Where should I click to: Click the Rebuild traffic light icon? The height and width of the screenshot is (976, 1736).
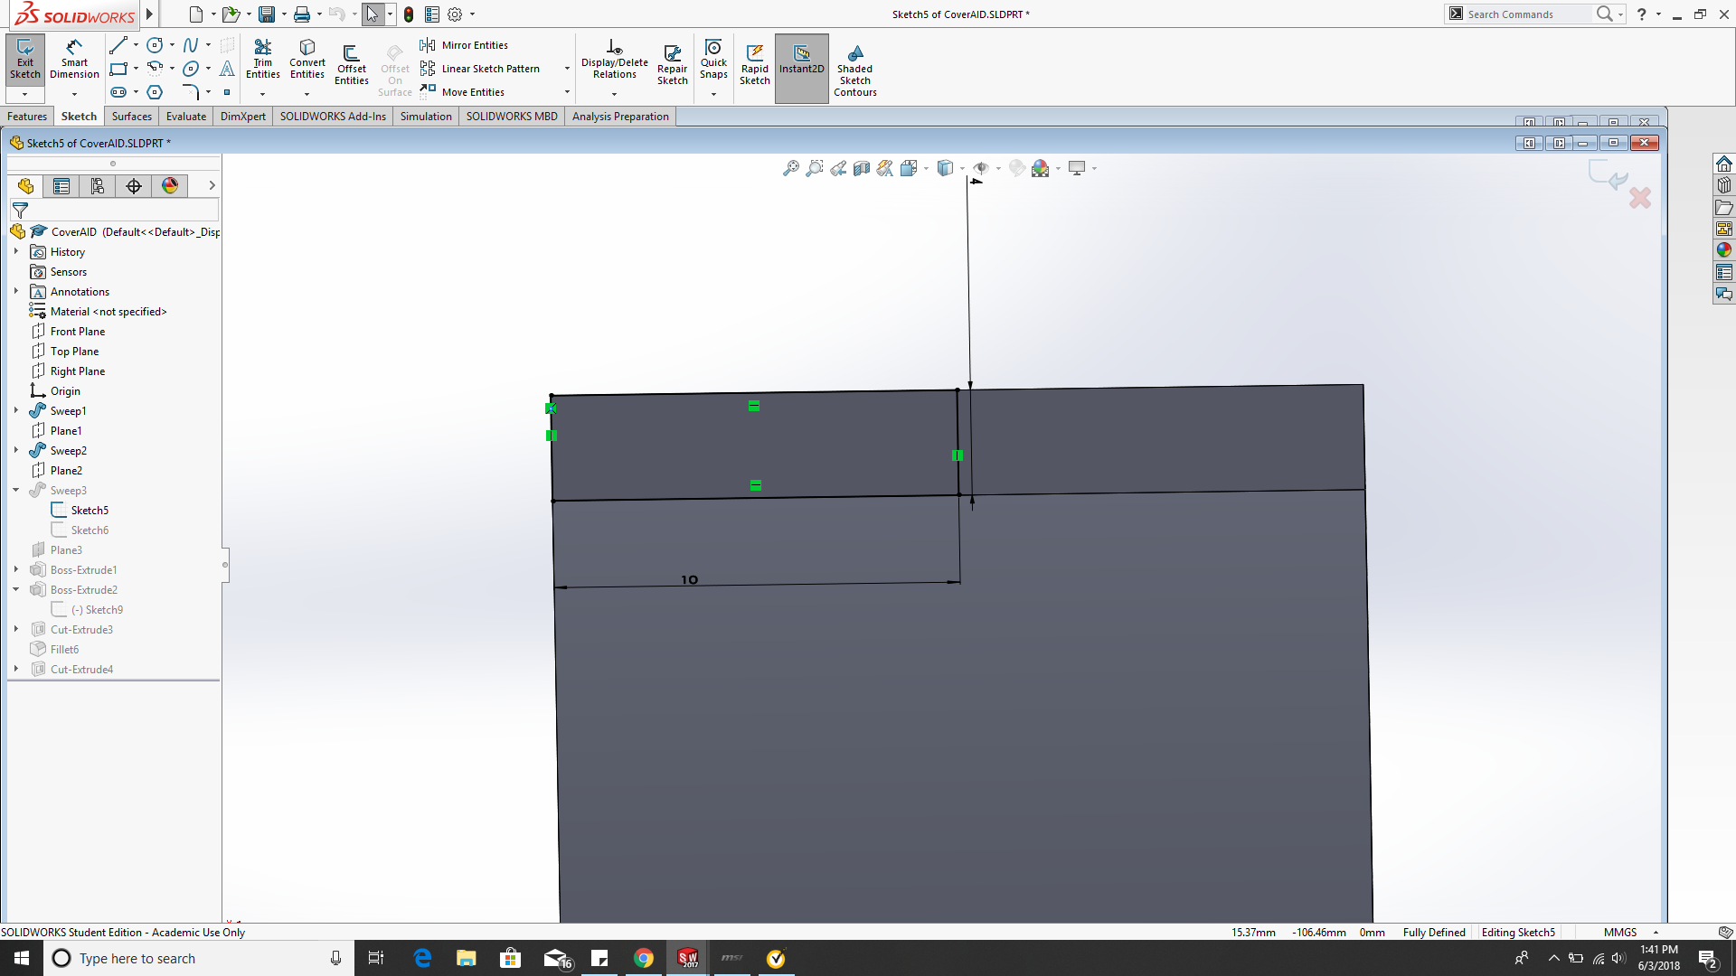[409, 14]
